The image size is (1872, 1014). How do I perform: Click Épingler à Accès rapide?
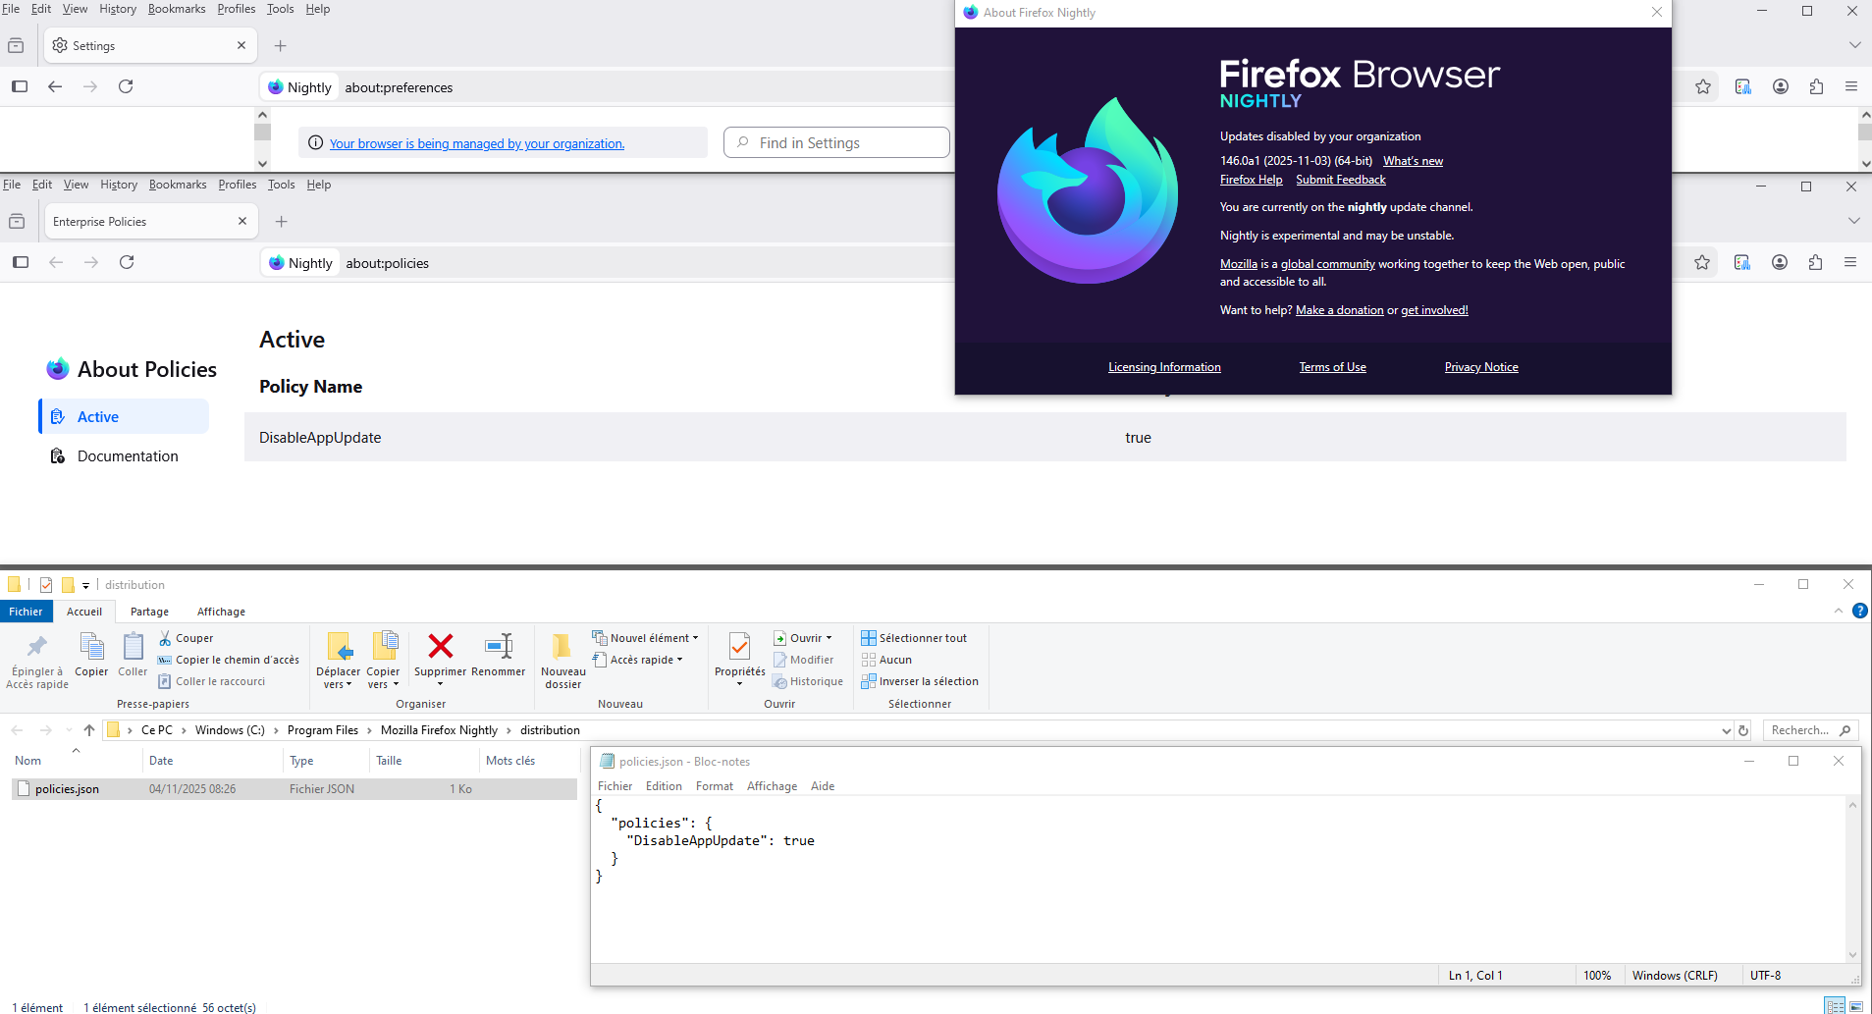[x=37, y=661]
